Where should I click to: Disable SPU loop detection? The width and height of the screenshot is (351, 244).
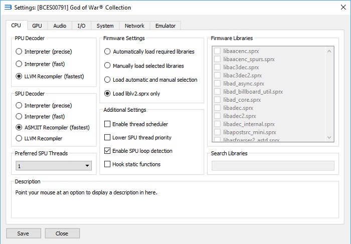(x=107, y=151)
